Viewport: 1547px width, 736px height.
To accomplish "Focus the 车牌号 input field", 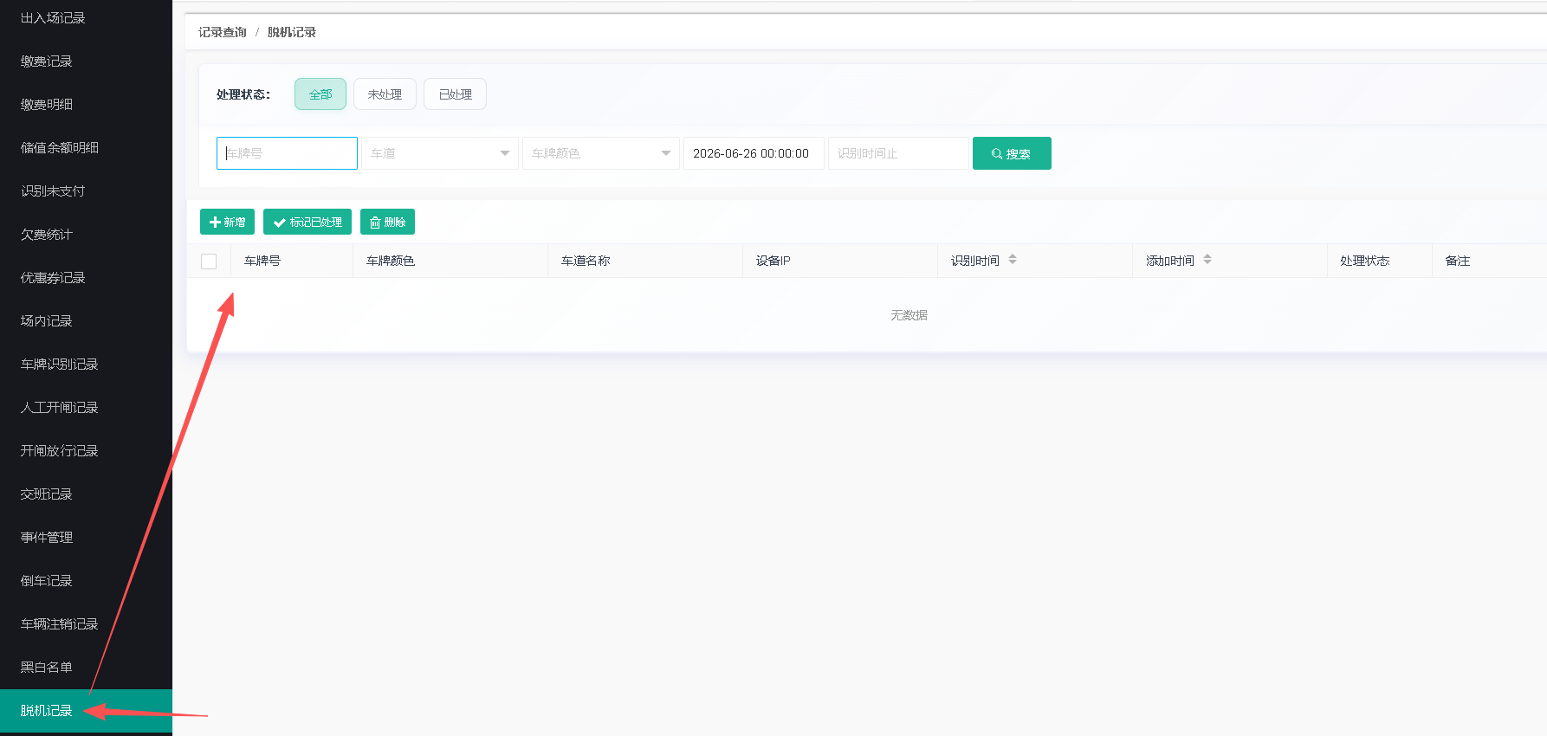I will pyautogui.click(x=287, y=153).
